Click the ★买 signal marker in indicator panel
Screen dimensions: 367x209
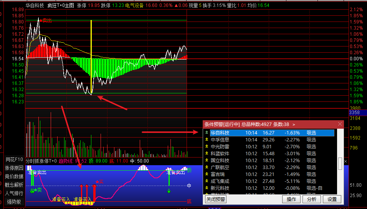point(99,182)
